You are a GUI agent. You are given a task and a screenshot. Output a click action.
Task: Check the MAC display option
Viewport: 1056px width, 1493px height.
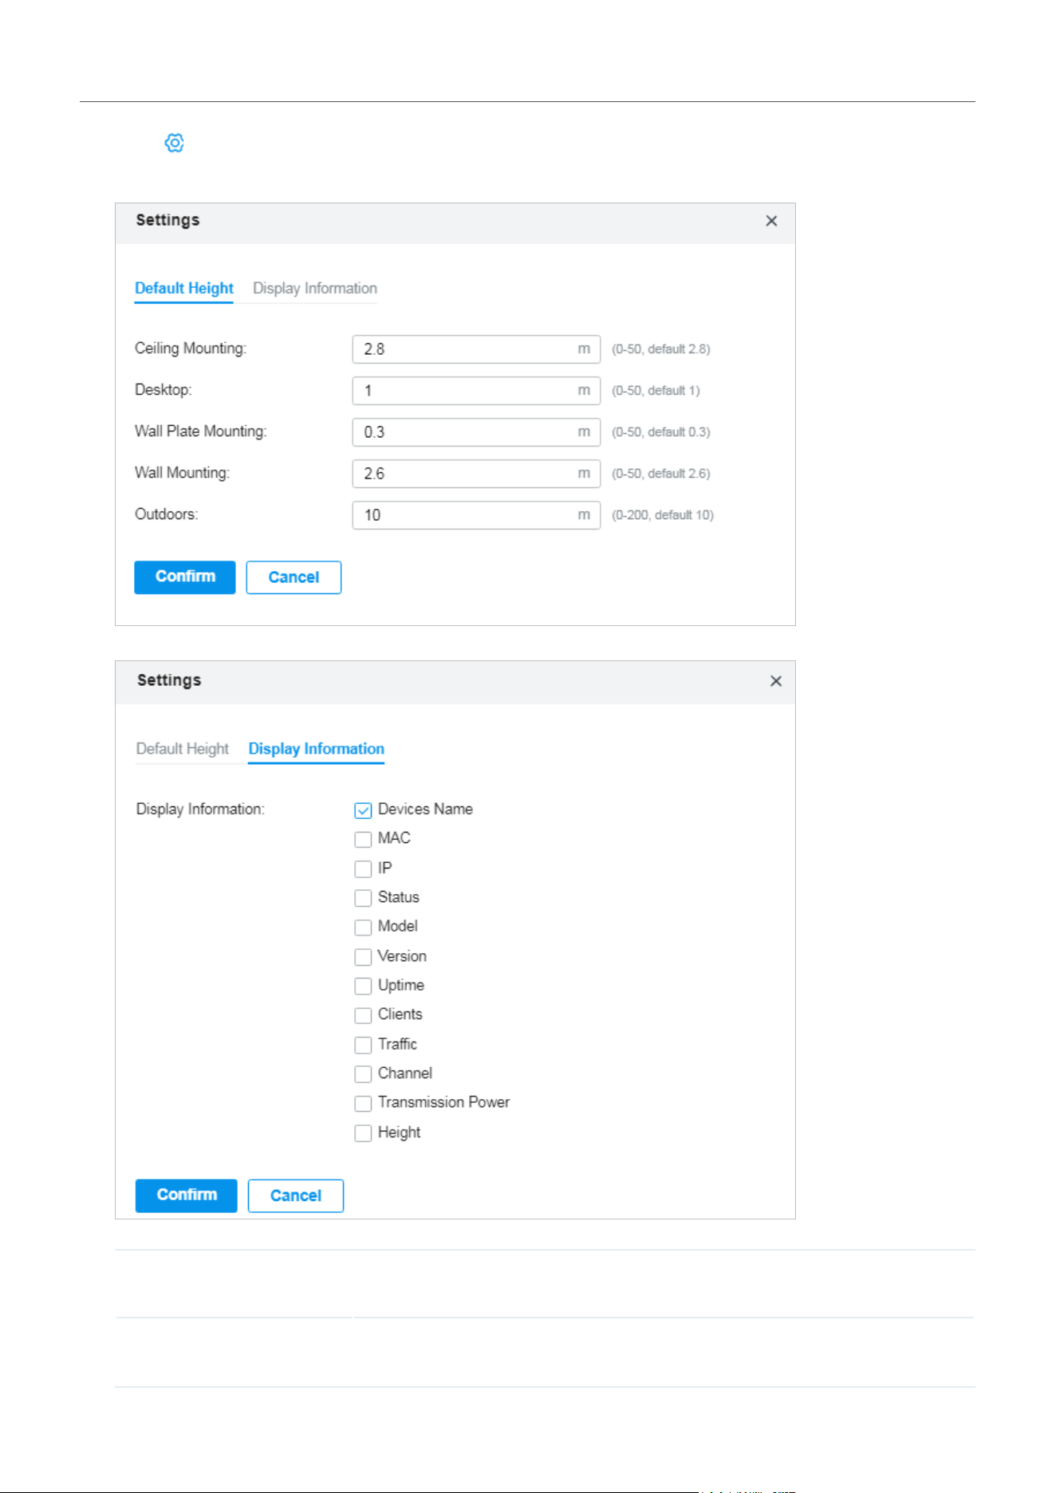click(x=363, y=839)
